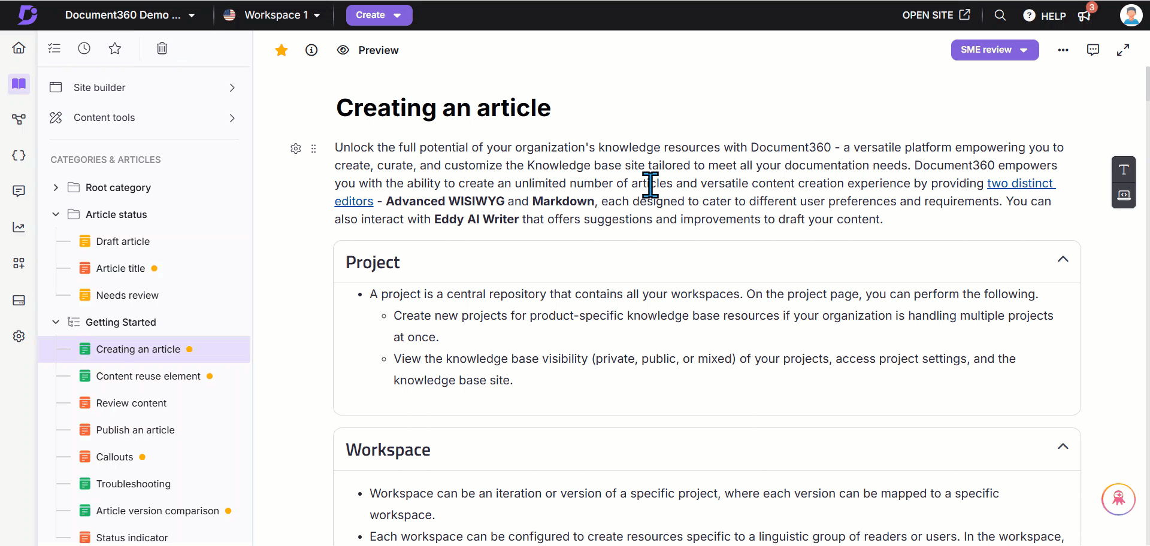
Task: Expand the Content tools menu
Action: (144, 118)
